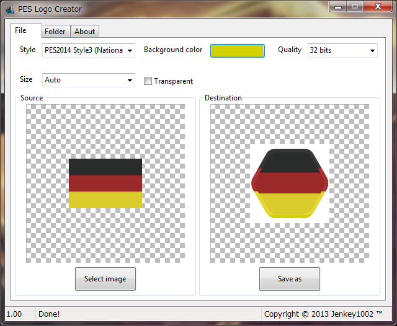
Task: Minimize the PES Logo Creator window
Action: pos(338,6)
